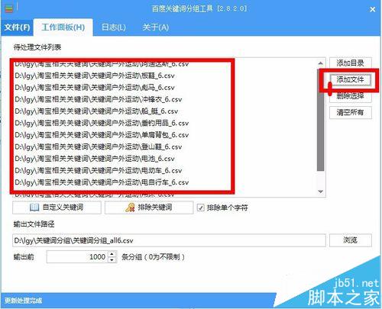Image resolution: width=382 pixels, height=309 pixels.
Task: Click the 更新处理完成 status text
Action: pyautogui.click(x=24, y=301)
